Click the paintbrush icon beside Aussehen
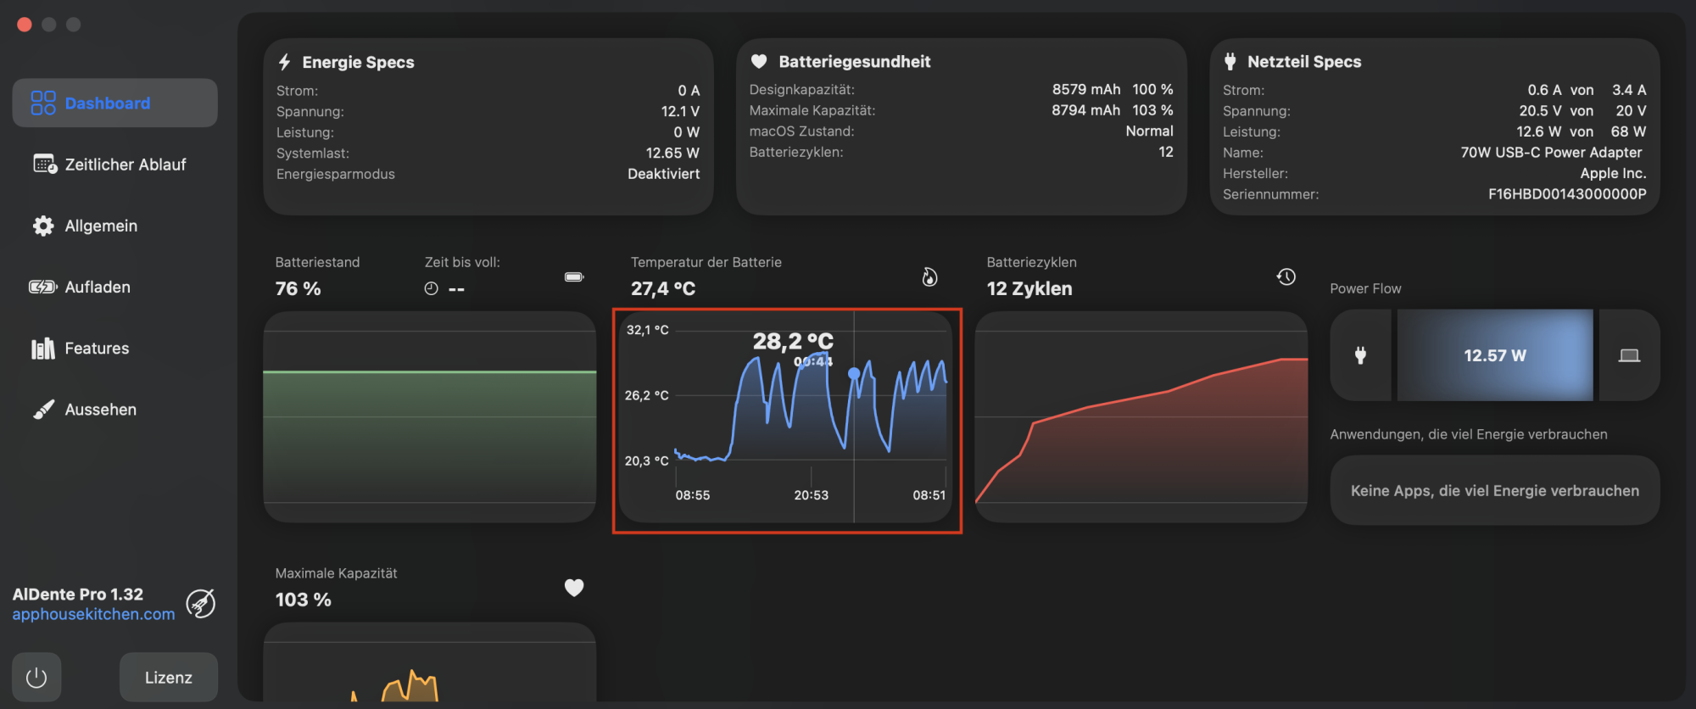This screenshot has height=709, width=1696. click(43, 410)
